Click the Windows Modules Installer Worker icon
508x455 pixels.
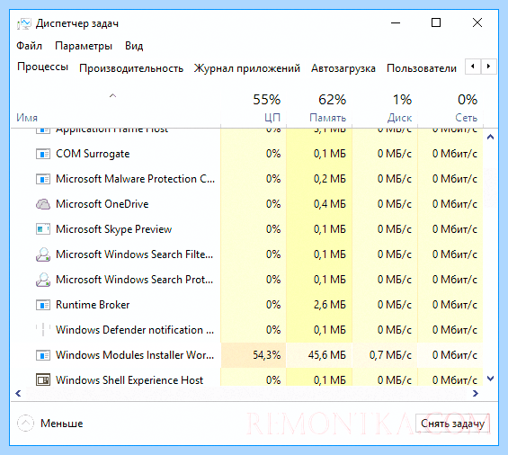point(43,355)
